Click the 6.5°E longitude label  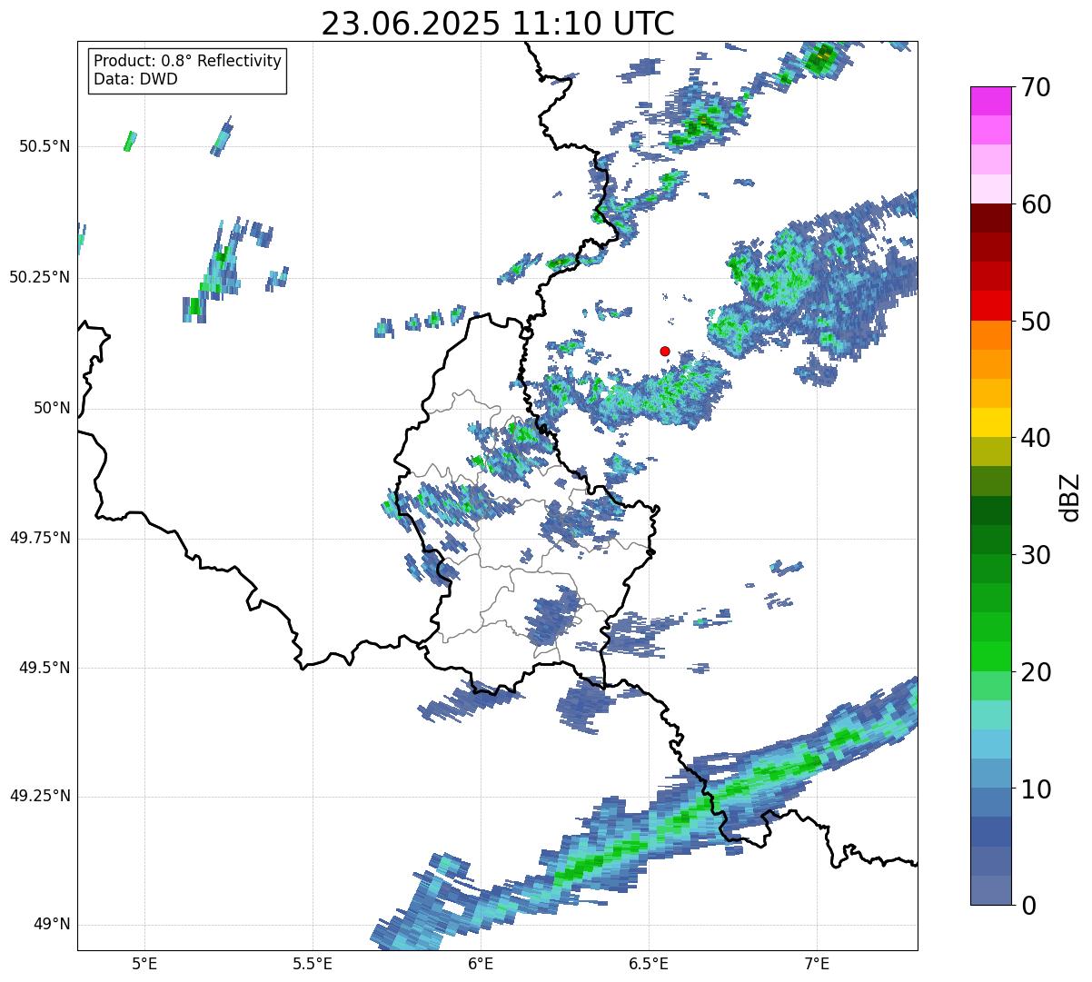[x=649, y=964]
